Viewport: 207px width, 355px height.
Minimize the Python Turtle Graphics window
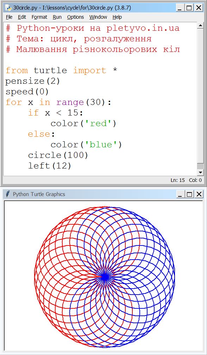tap(180, 194)
